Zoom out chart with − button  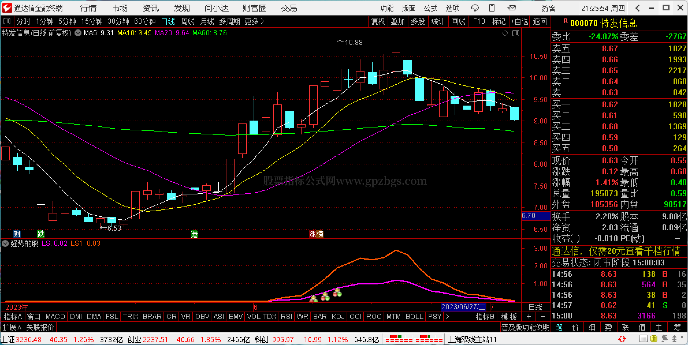coord(543,317)
